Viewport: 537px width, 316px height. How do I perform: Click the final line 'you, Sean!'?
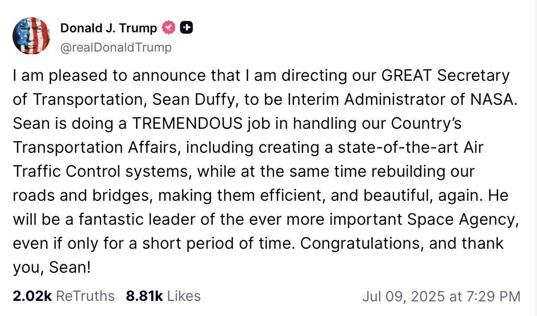[52, 268]
